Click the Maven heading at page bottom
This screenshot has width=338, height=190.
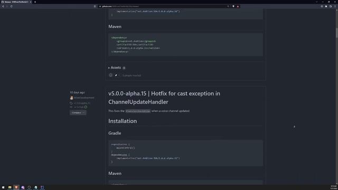[115, 174]
